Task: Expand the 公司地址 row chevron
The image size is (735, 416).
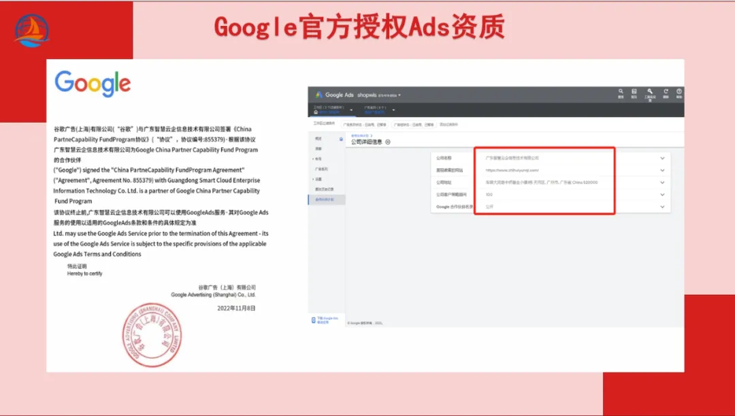Action: pos(662,183)
